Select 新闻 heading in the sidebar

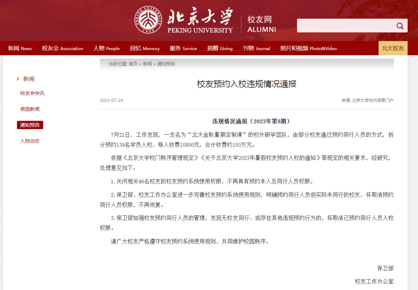click(29, 79)
